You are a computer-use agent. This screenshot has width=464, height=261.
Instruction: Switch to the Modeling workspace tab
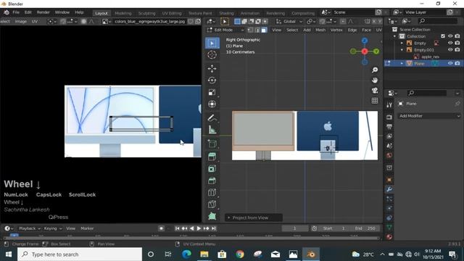coord(123,13)
